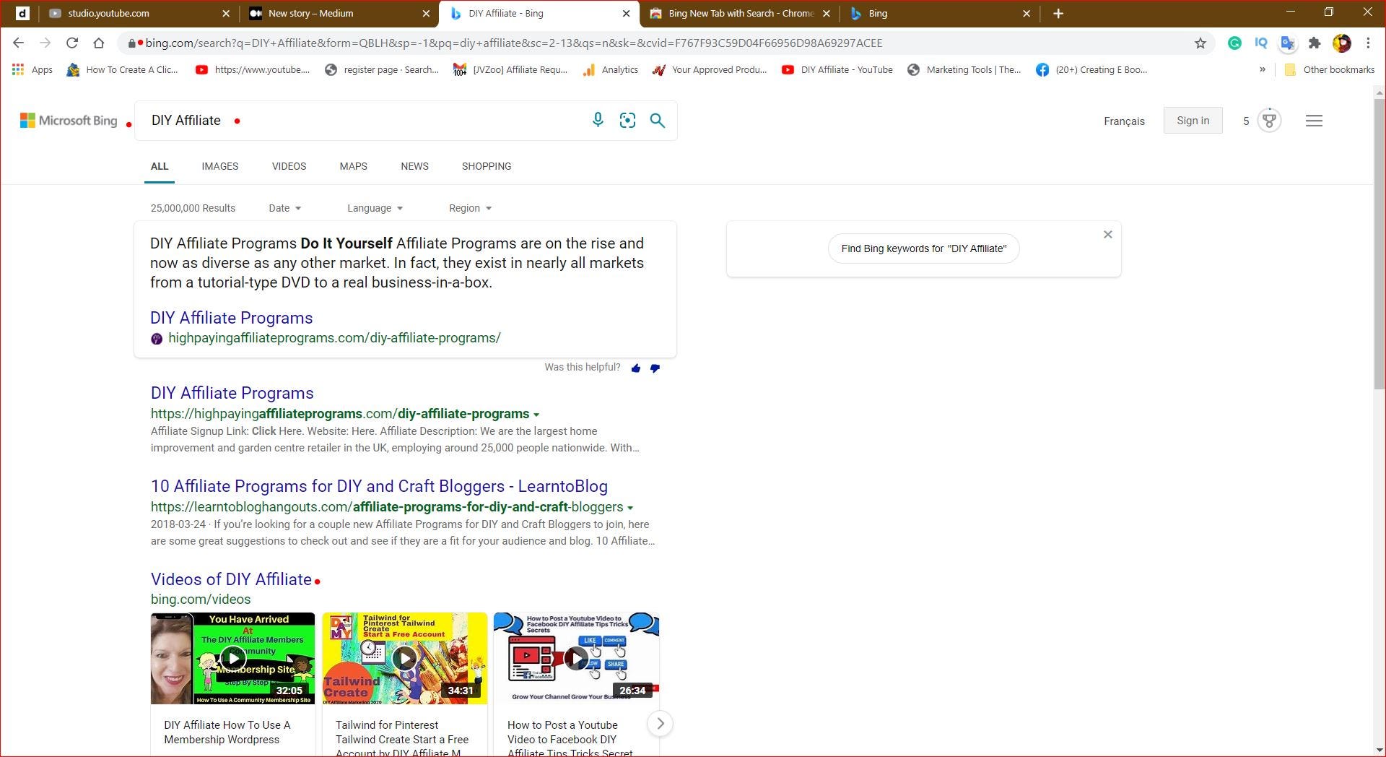Close the Find Bing keywords panel
The height and width of the screenshot is (757, 1386).
click(1107, 234)
